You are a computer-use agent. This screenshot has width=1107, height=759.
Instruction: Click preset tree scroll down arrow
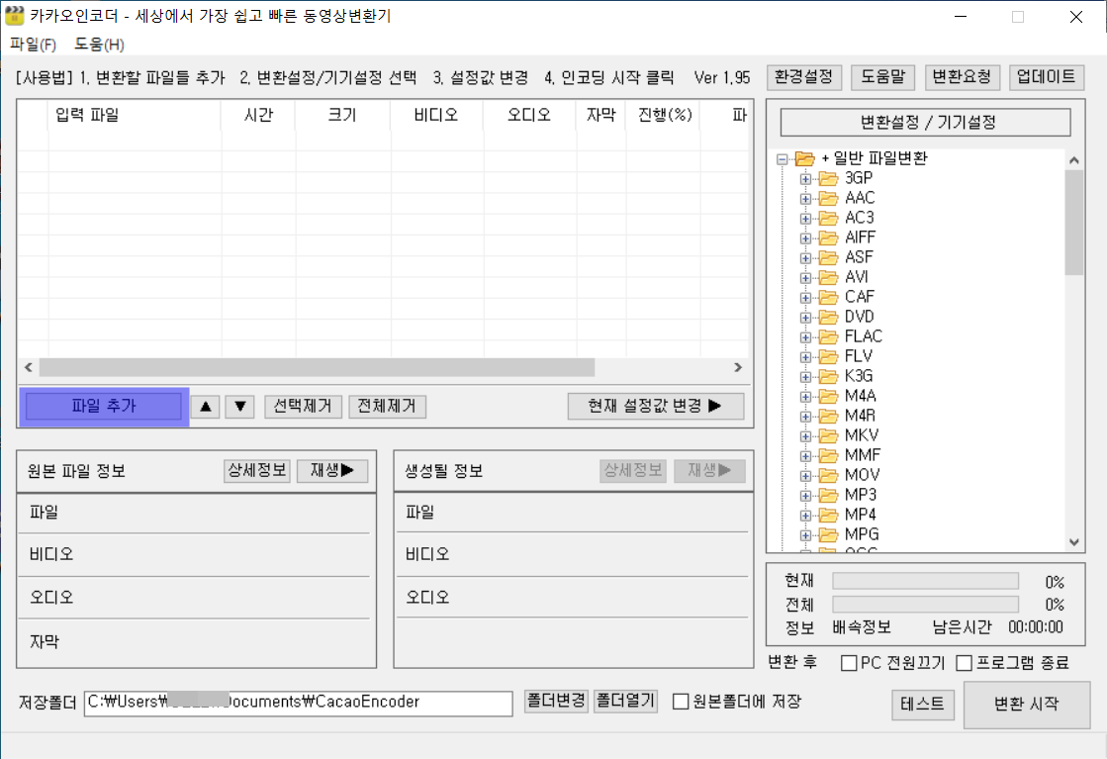pyautogui.click(x=1073, y=542)
